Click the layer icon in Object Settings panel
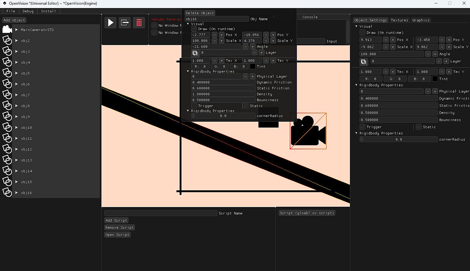This screenshot has height=271, width=470. point(364,62)
